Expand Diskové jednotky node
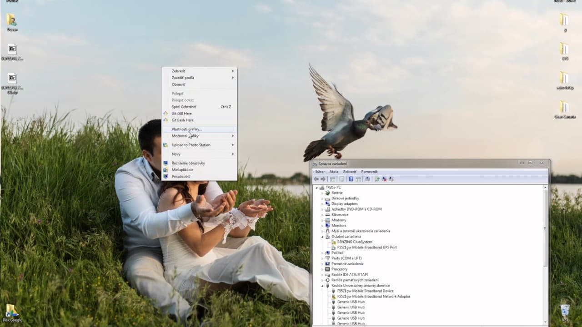 (x=322, y=198)
